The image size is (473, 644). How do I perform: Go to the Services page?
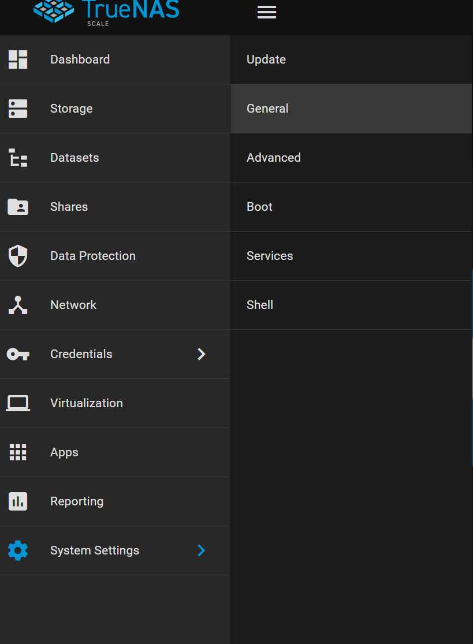pos(270,256)
